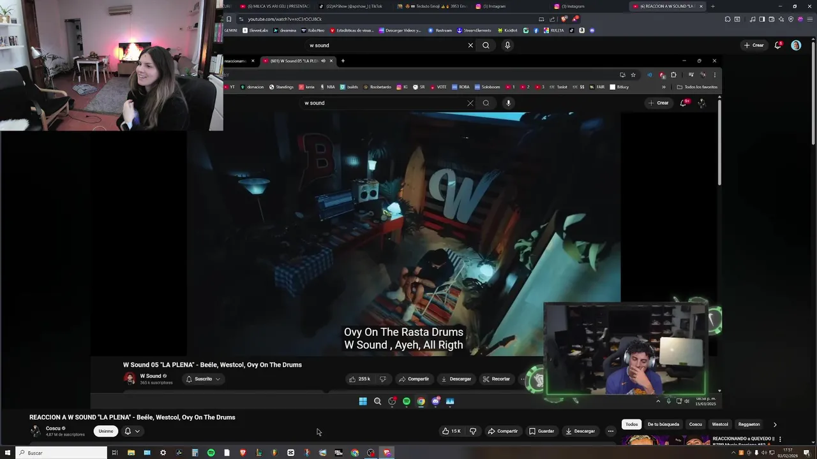Mute the inner W Sound tab audio icon
The height and width of the screenshot is (459, 817).
323,61
